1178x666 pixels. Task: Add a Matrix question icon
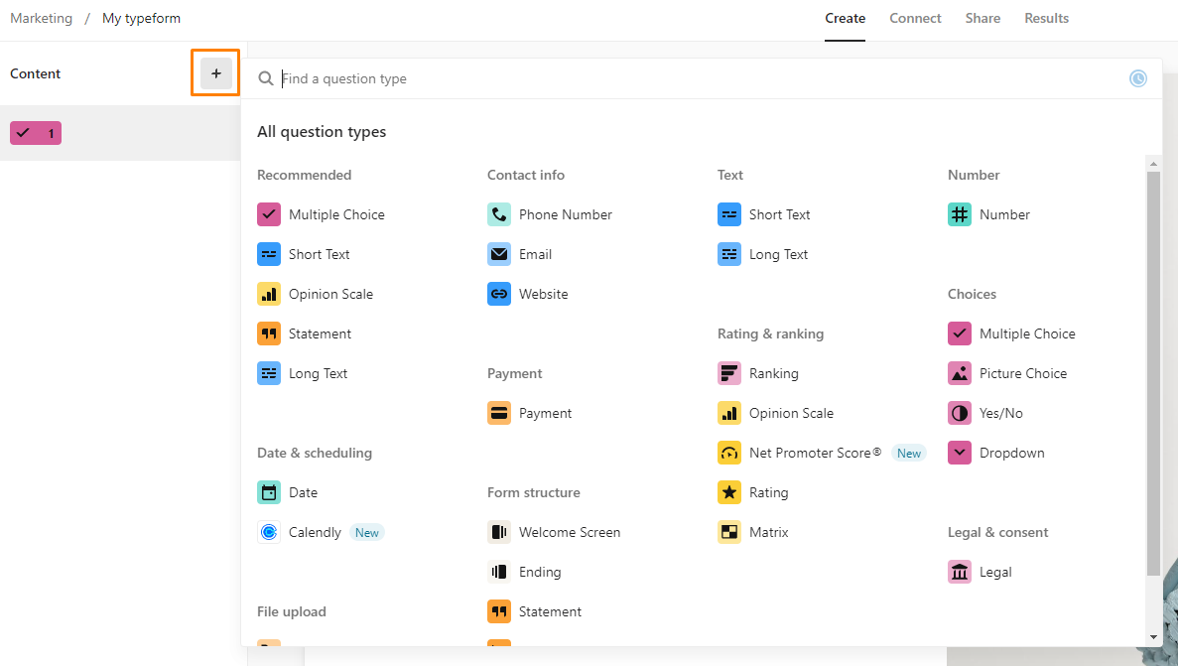(729, 532)
